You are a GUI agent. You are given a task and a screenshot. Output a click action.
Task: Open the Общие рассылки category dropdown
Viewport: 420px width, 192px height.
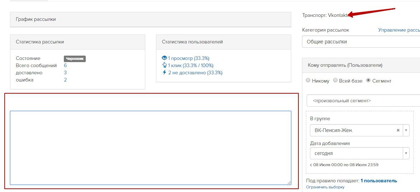tap(361, 42)
